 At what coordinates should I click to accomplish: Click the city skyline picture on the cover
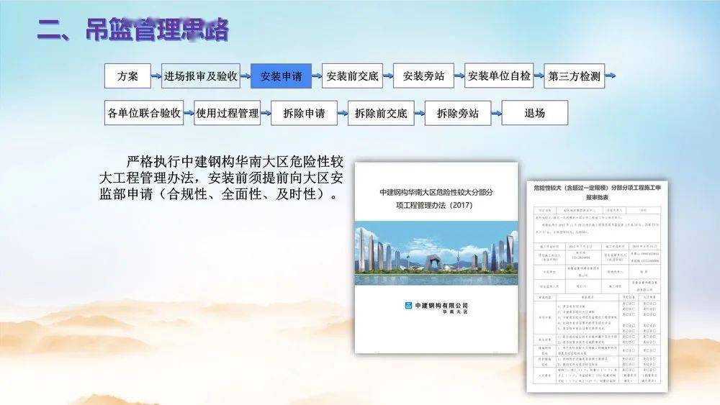[436, 253]
